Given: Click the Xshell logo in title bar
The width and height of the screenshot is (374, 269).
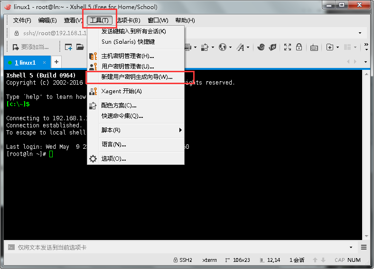Looking at the screenshot, I should point(8,7).
